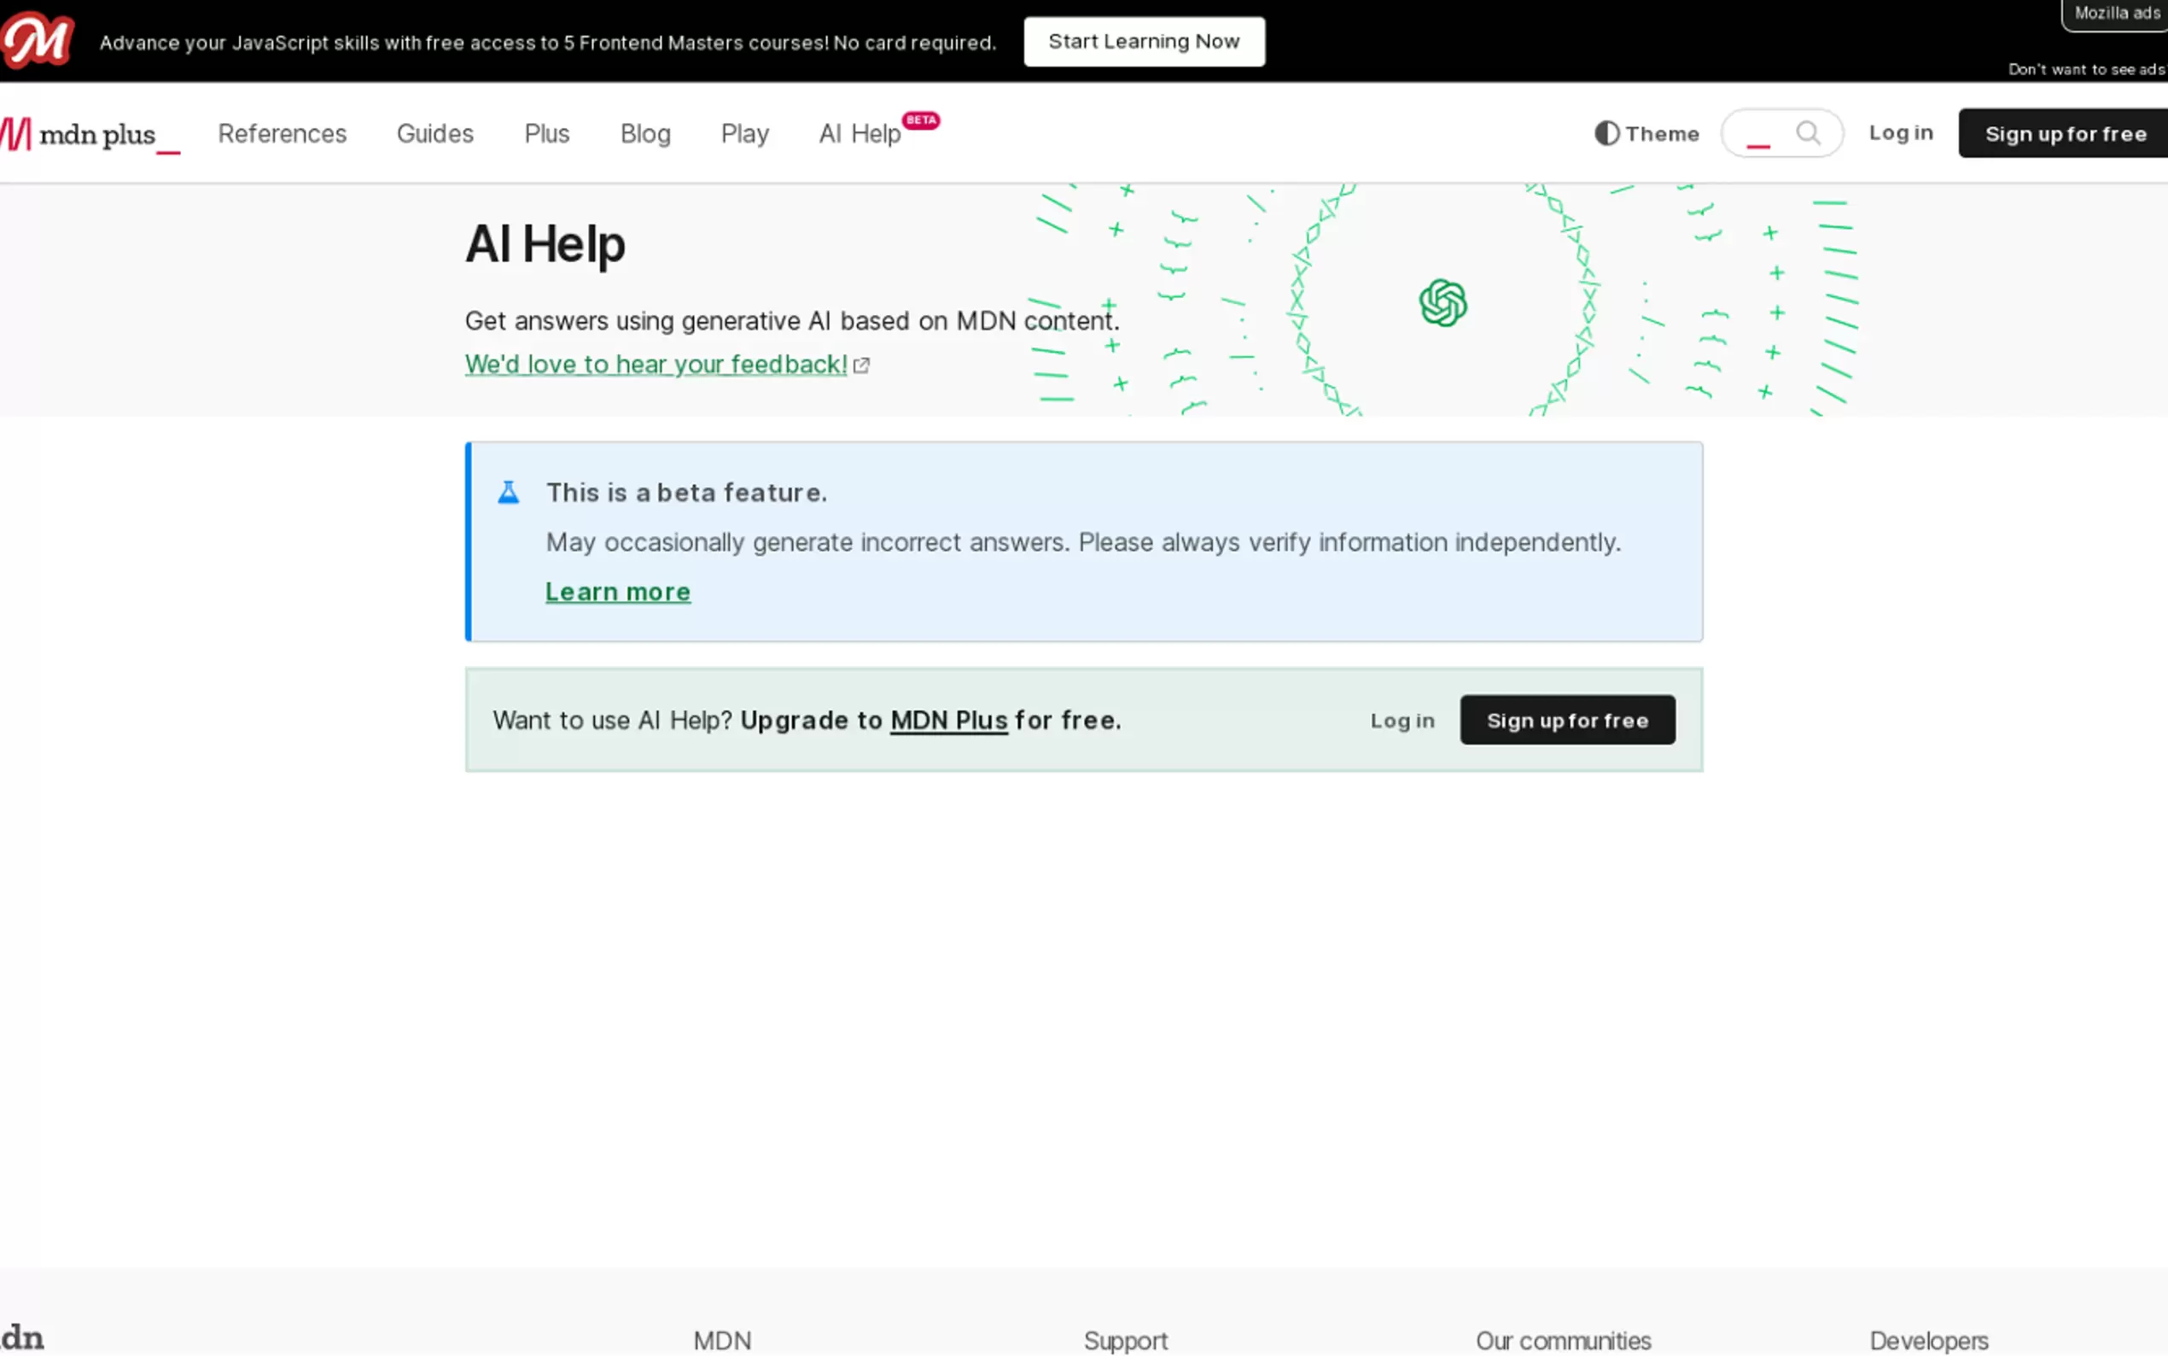Click the AI Help page heading
Image resolution: width=2168 pixels, height=1356 pixels.
[x=545, y=244]
